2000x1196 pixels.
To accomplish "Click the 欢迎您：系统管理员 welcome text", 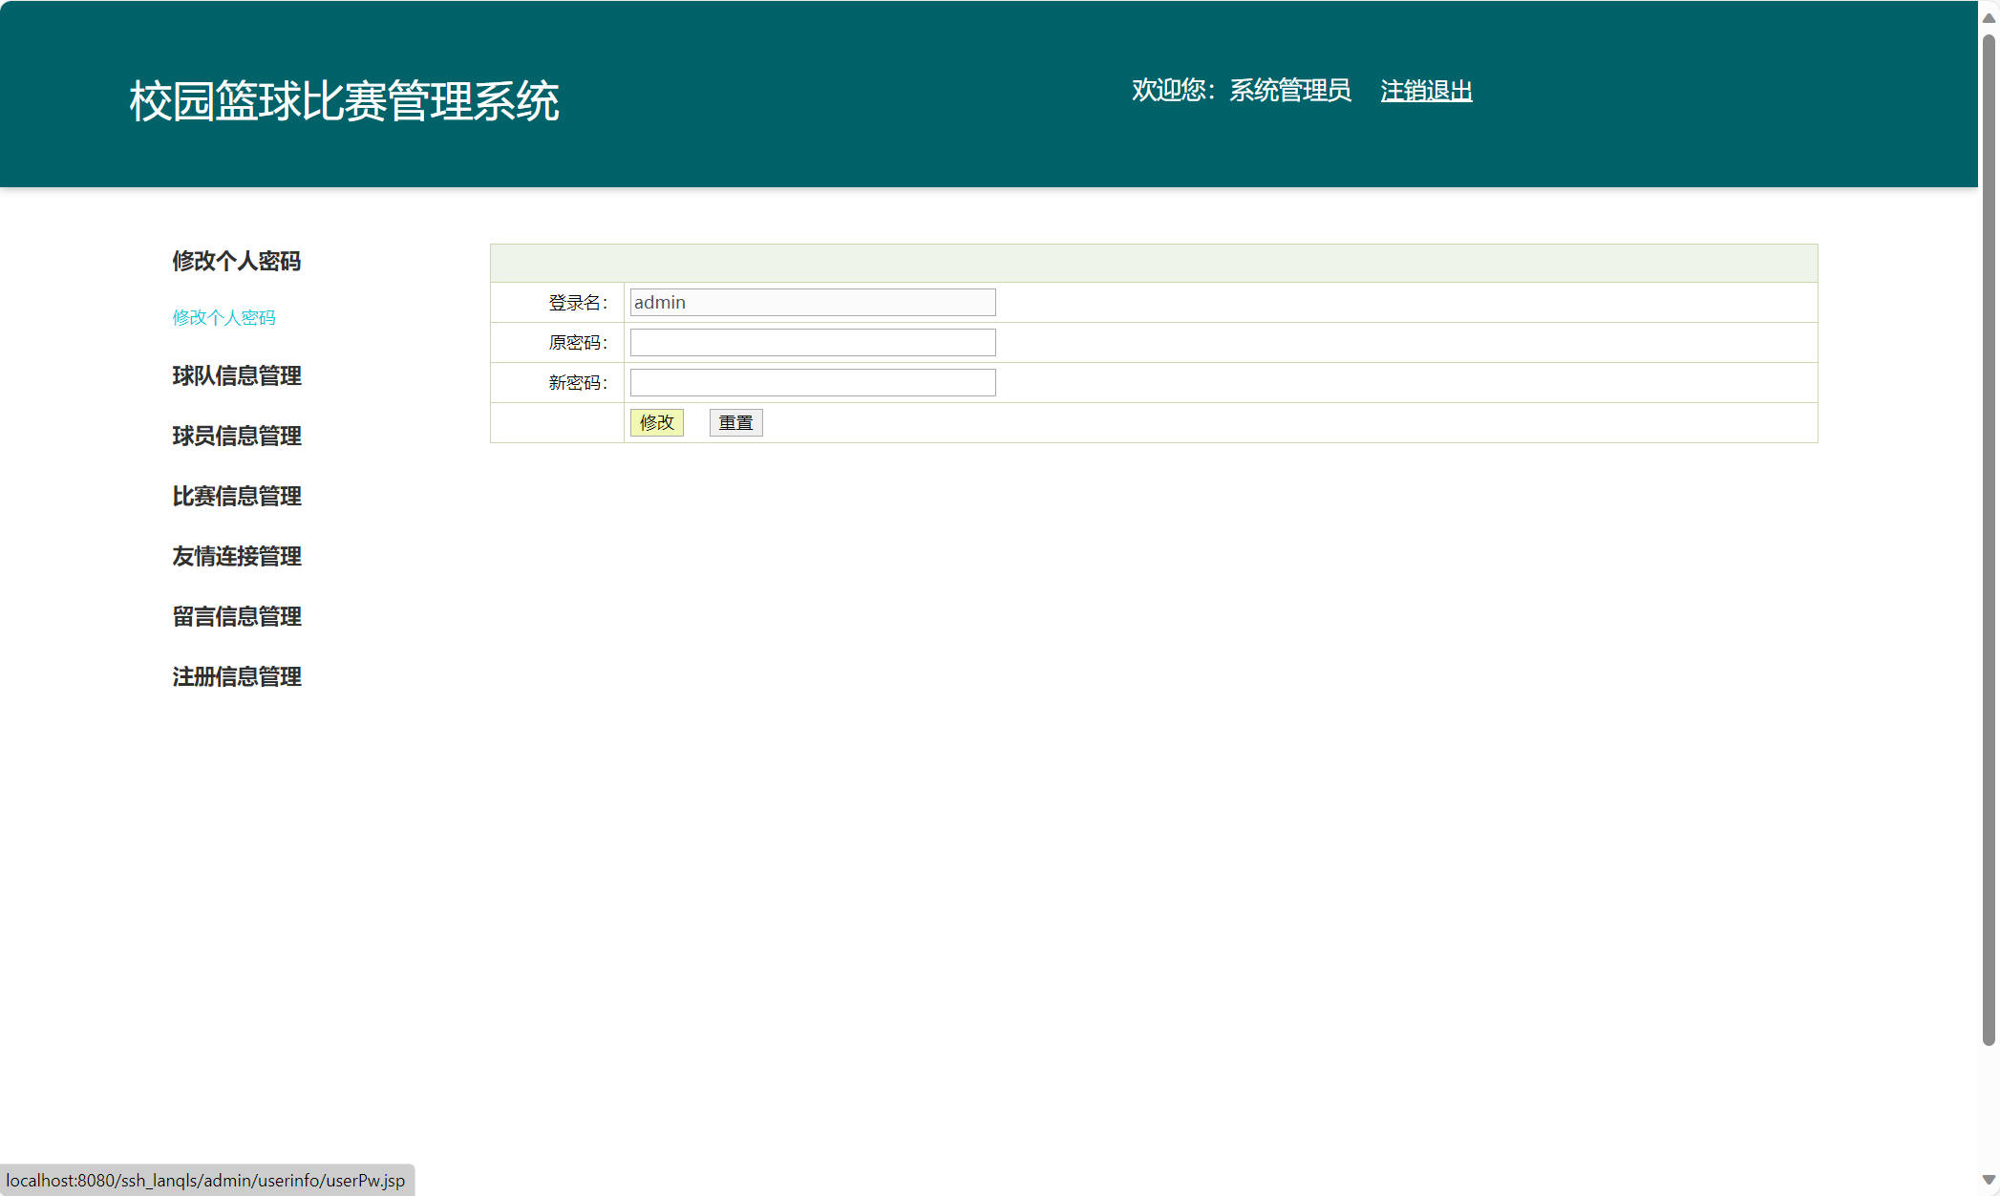I will 1241,89.
